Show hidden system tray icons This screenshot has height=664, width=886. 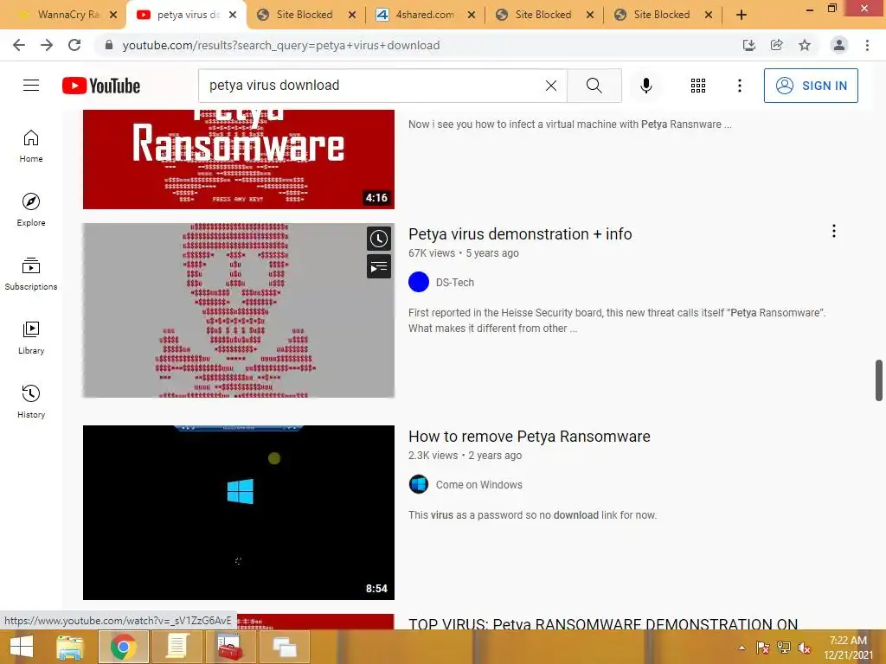point(742,648)
